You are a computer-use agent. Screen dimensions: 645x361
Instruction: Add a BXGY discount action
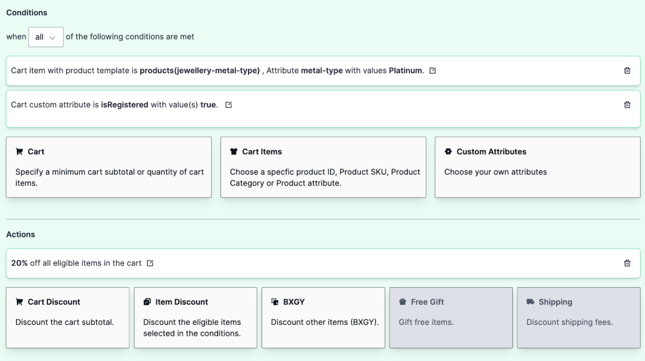tap(323, 317)
